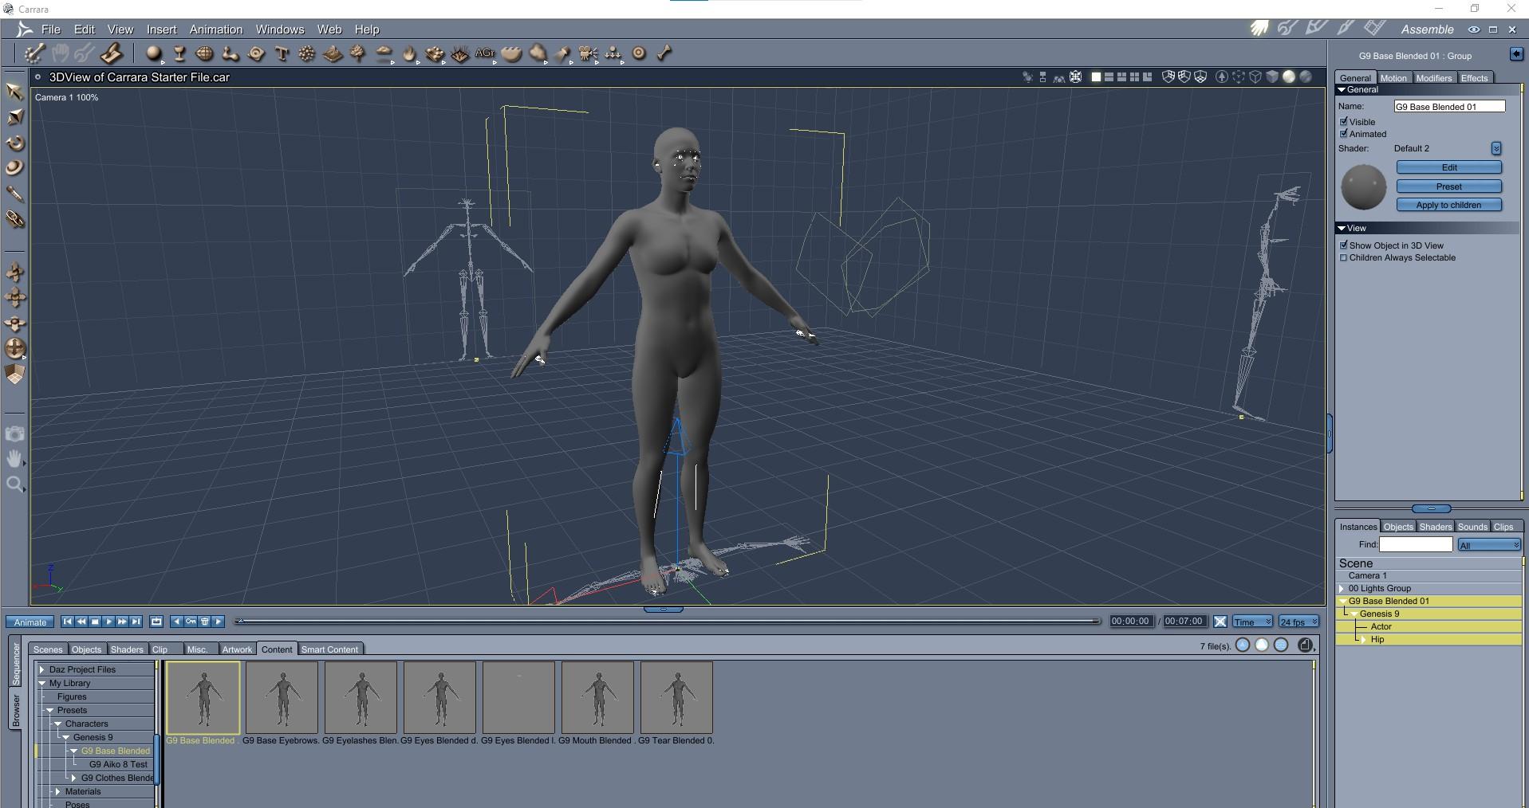The width and height of the screenshot is (1529, 808).
Task: Click the back arrow in properties panel
Action: (1516, 54)
